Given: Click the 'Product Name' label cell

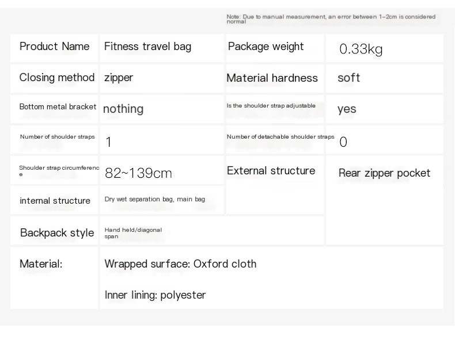Looking at the screenshot, I should [55, 47].
